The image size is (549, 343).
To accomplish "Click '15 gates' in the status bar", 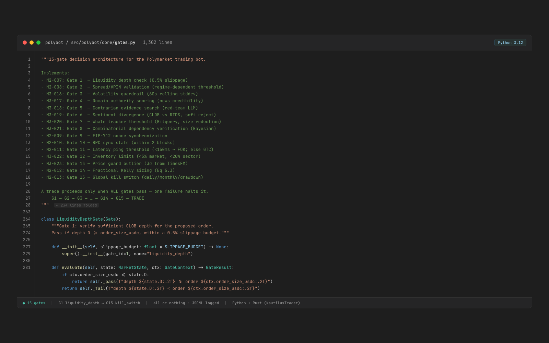I will [x=36, y=303].
